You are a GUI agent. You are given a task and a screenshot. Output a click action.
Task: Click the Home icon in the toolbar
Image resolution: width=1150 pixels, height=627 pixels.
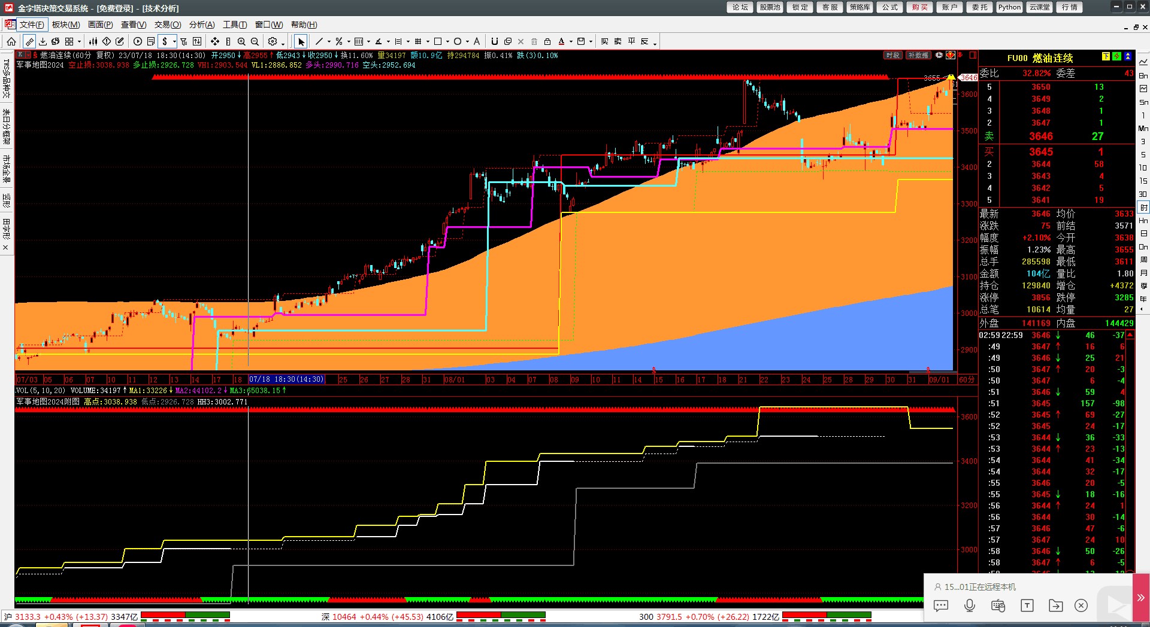tap(11, 41)
